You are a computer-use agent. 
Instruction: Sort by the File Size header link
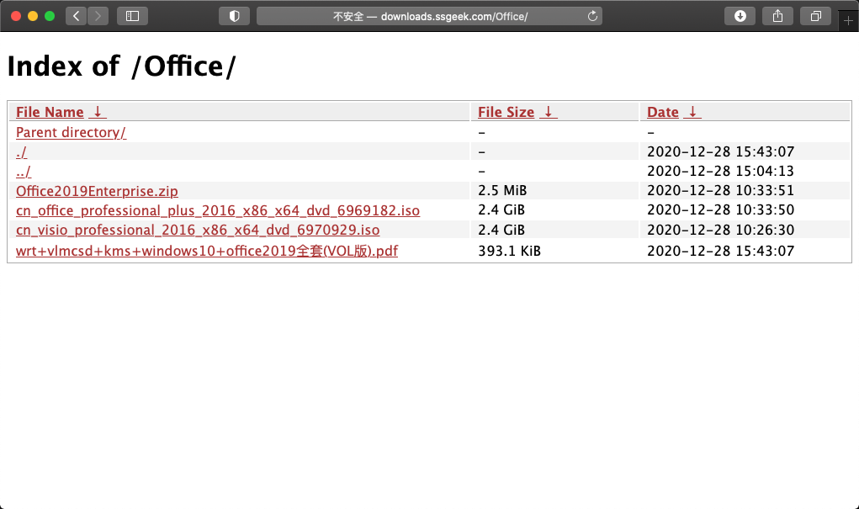tap(506, 112)
